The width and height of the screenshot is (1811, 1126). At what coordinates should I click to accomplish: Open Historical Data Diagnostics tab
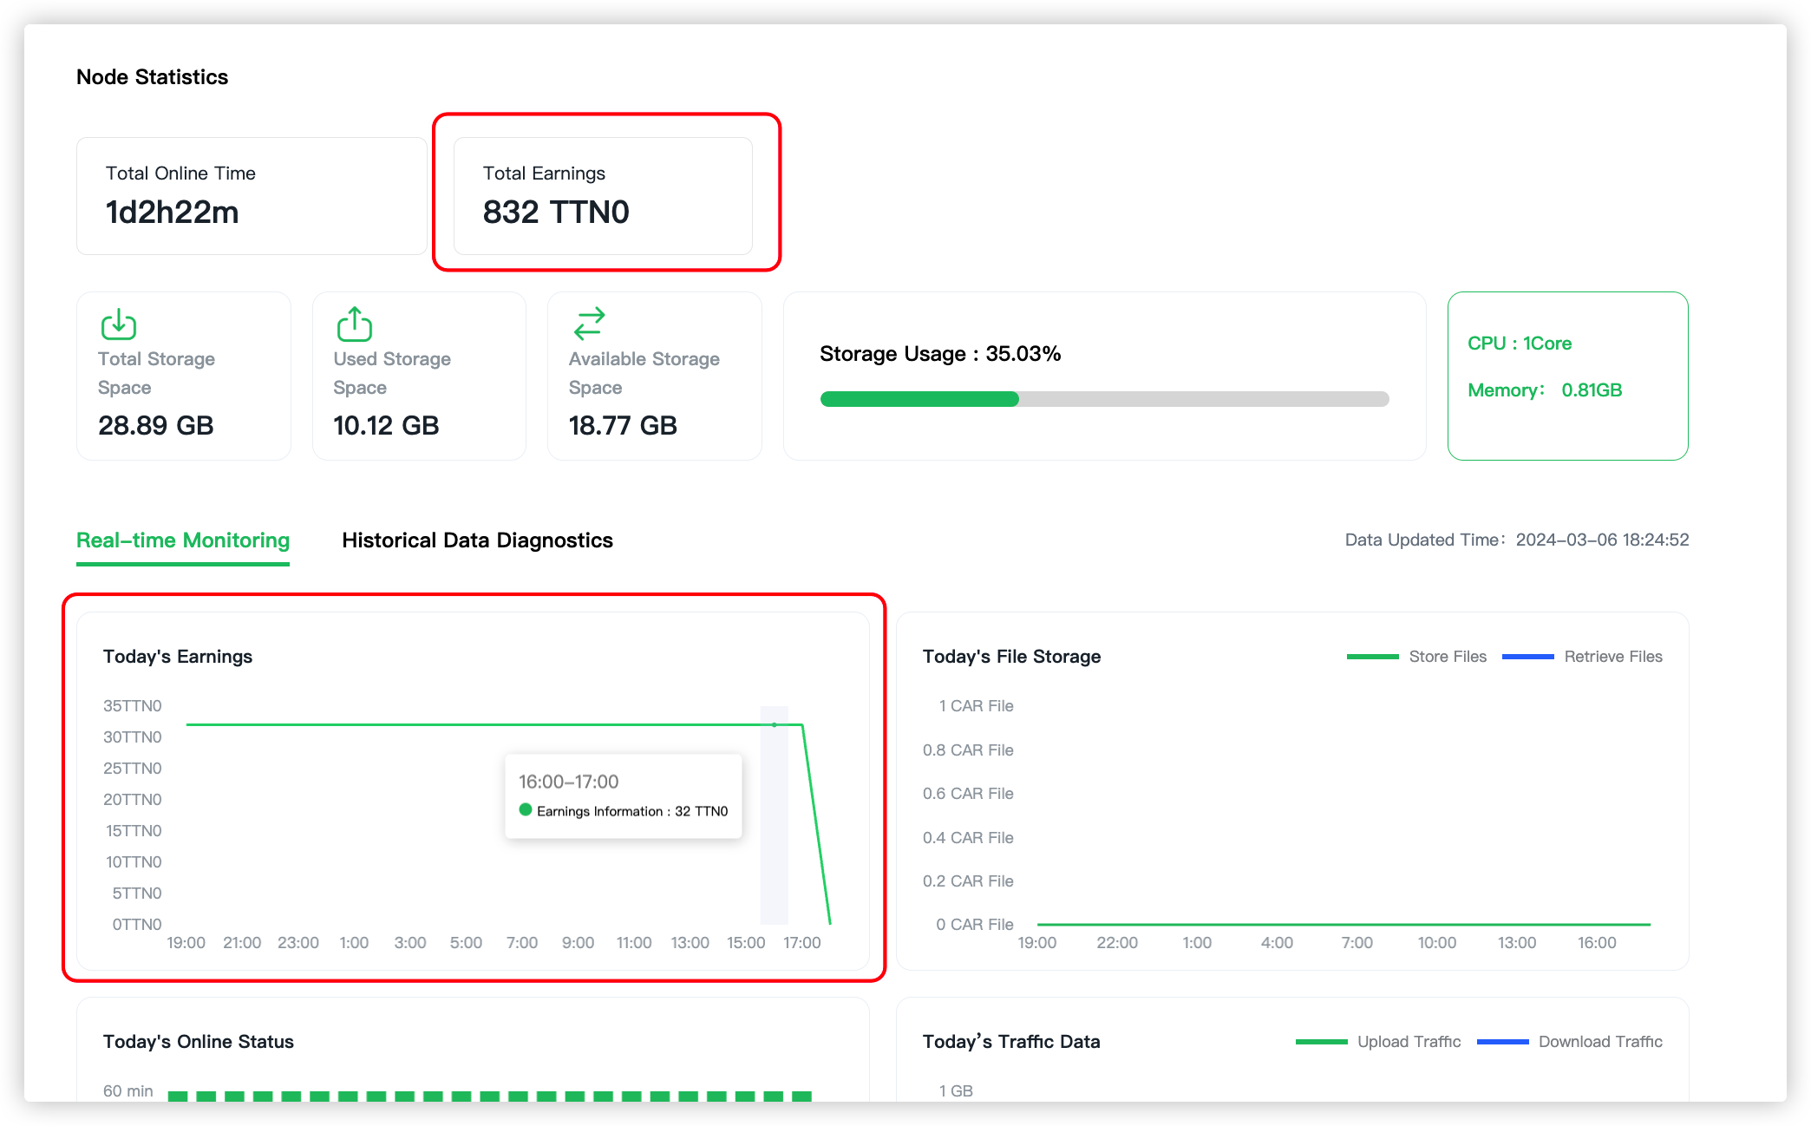click(477, 540)
